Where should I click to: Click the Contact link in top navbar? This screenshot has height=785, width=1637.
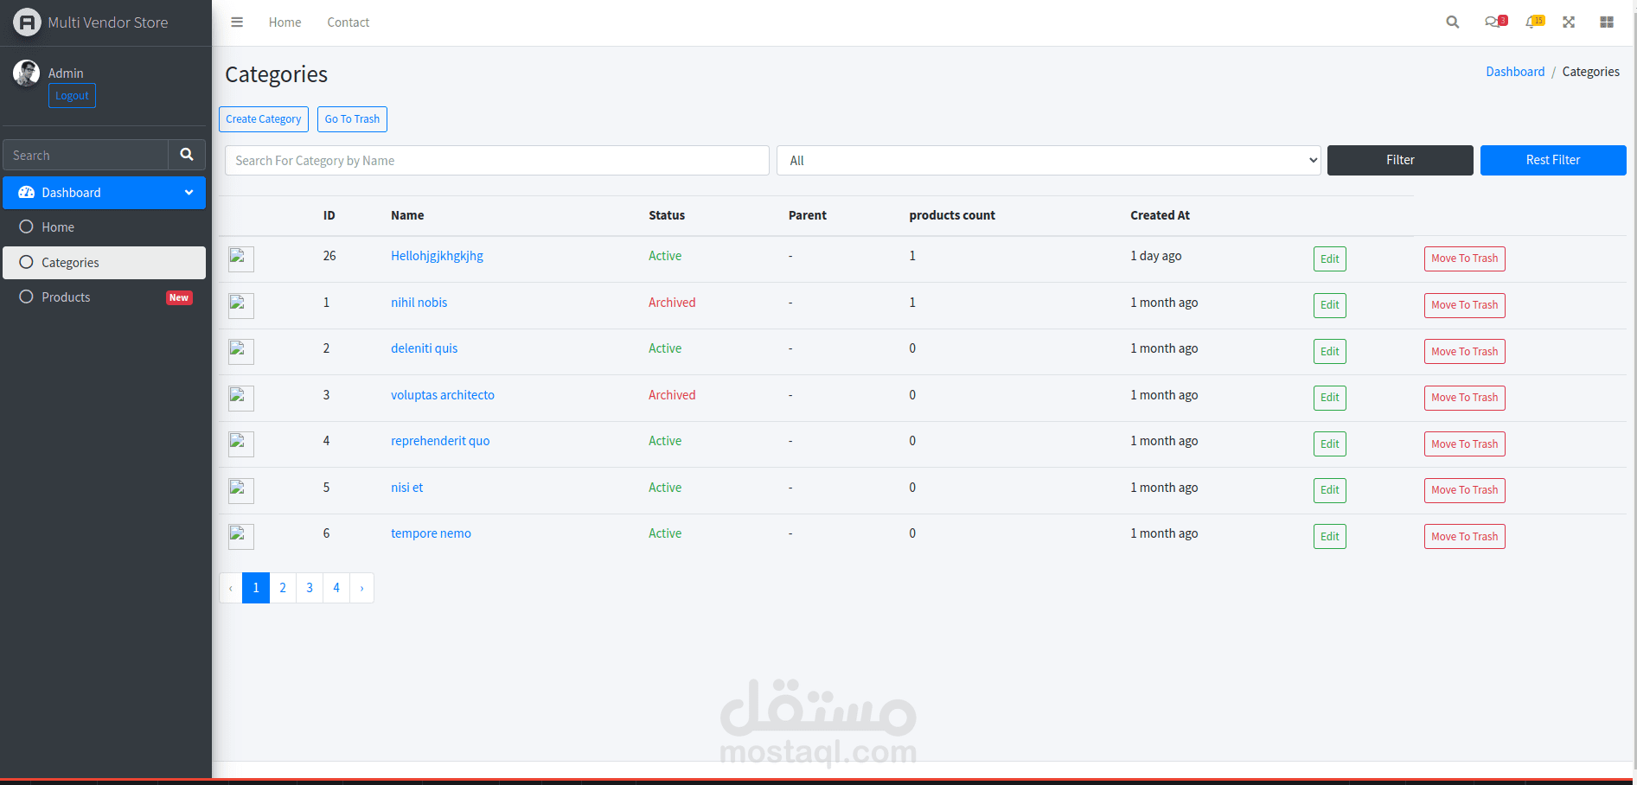(x=348, y=22)
